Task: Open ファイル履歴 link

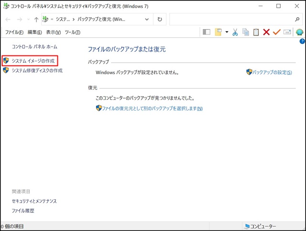Action: (x=23, y=211)
